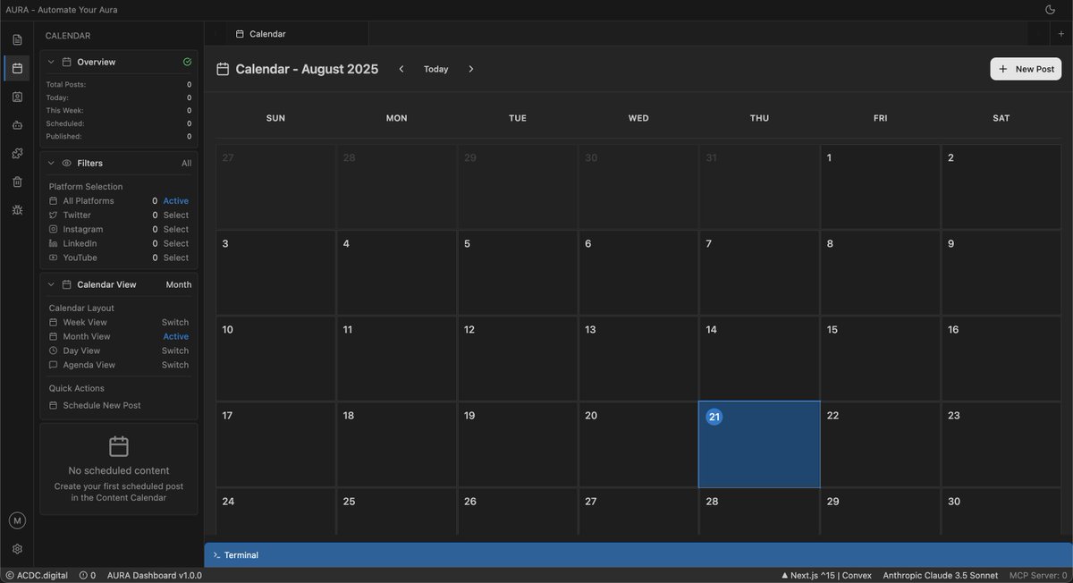The image size is (1073, 583).
Task: Open the user avatar M icon
Action: [17, 520]
